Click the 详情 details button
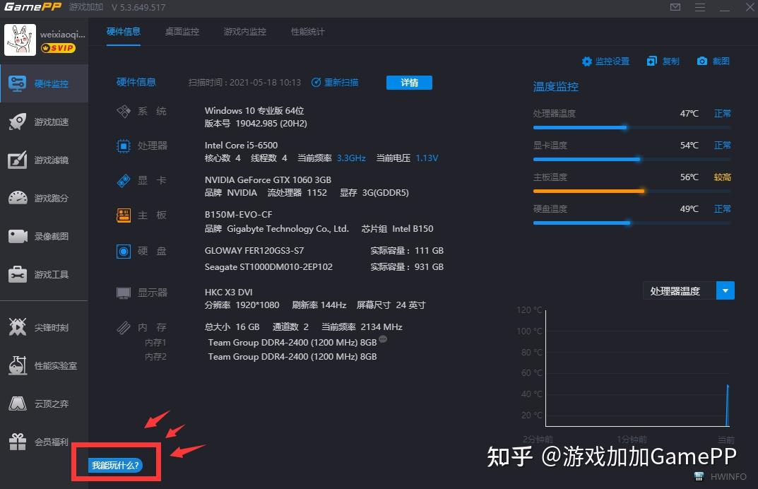Image resolution: width=758 pixels, height=489 pixels. [410, 83]
